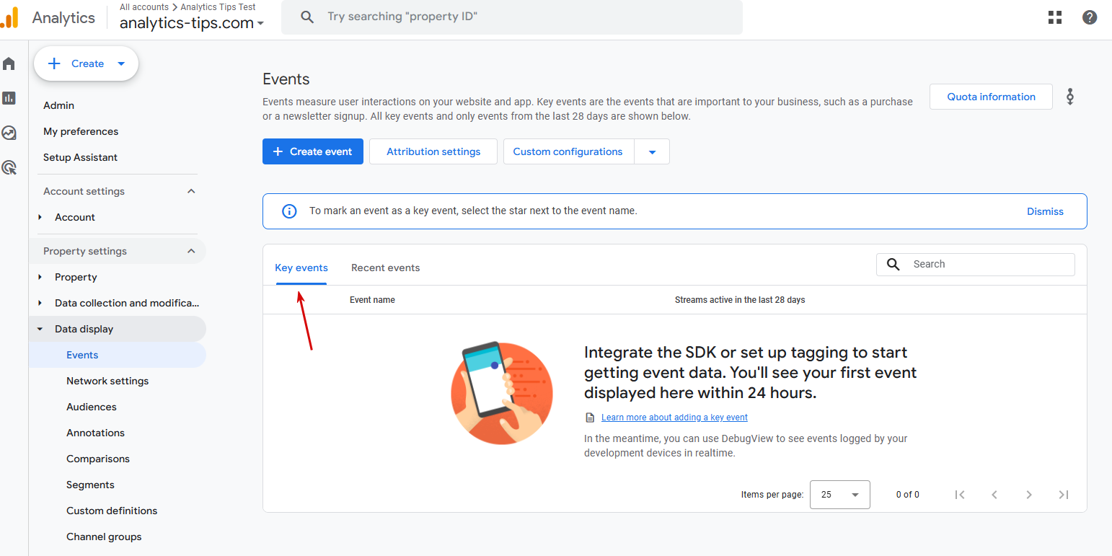1112x556 pixels.
Task: Select the Key events tab
Action: pos(301,268)
